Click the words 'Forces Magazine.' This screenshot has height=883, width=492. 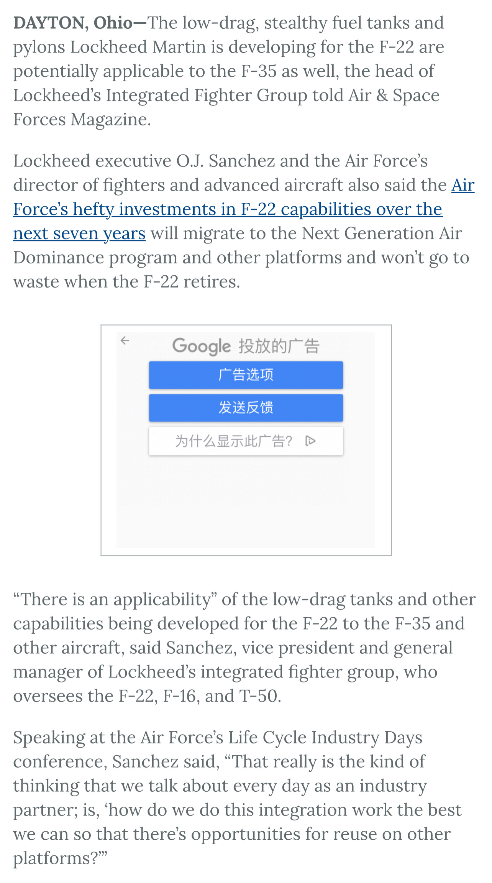point(82,120)
